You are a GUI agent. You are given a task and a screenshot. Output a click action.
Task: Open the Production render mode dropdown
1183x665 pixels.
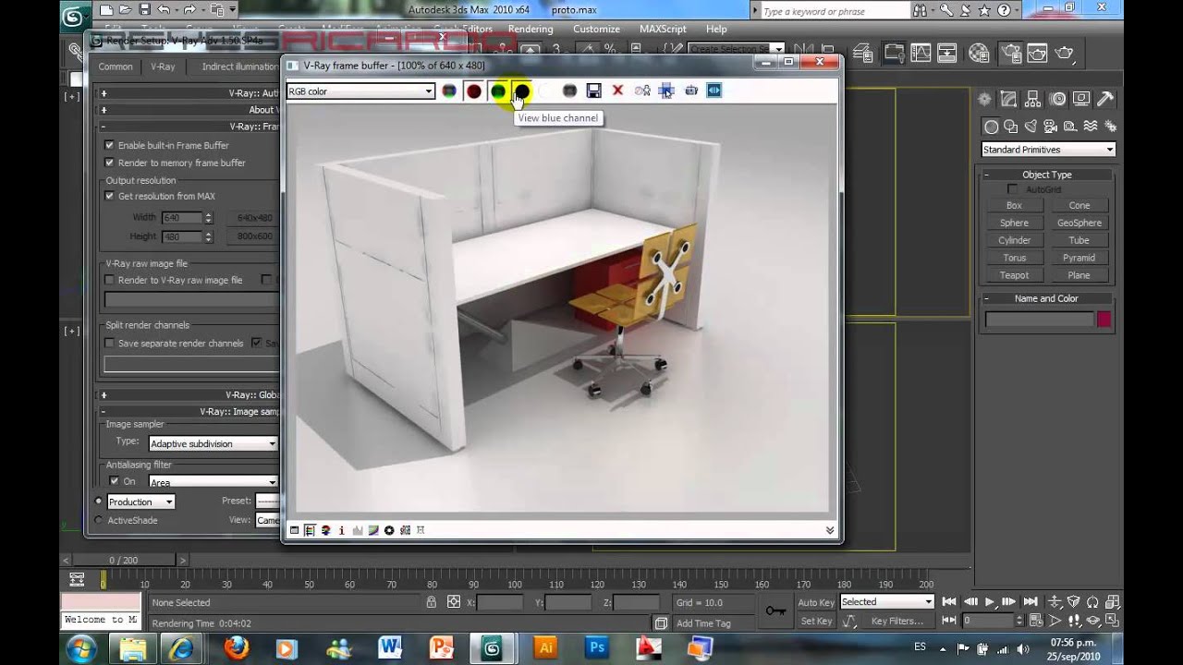tap(140, 502)
